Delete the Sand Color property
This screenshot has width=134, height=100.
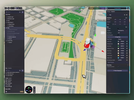pos(127,53)
